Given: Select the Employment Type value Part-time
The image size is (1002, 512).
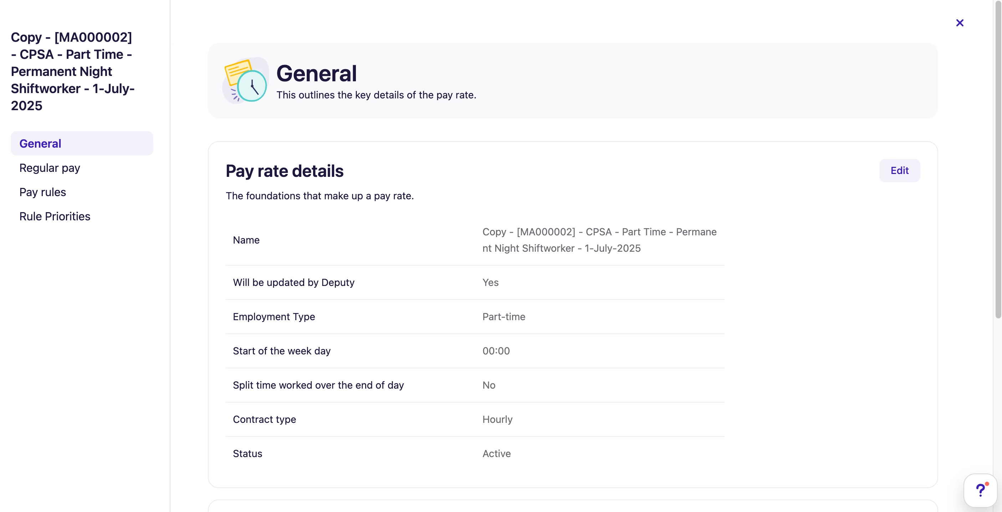Looking at the screenshot, I should pos(503,317).
